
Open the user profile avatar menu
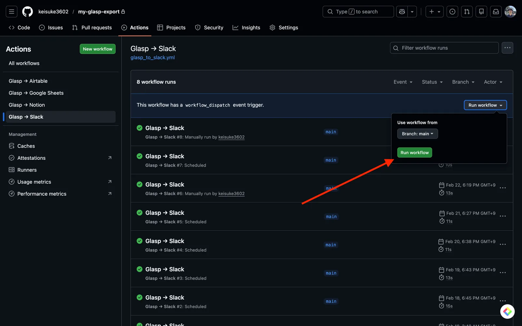pos(510,12)
